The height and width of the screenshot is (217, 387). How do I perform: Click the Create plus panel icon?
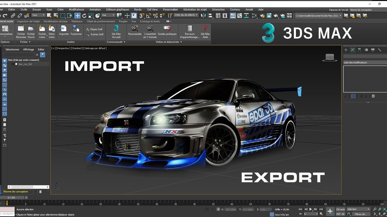[346, 50]
